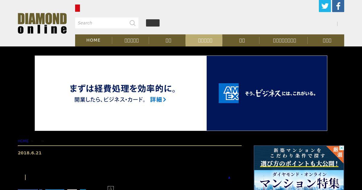Click the American Express logo
Screen dimensions: 362x190
tap(229, 93)
